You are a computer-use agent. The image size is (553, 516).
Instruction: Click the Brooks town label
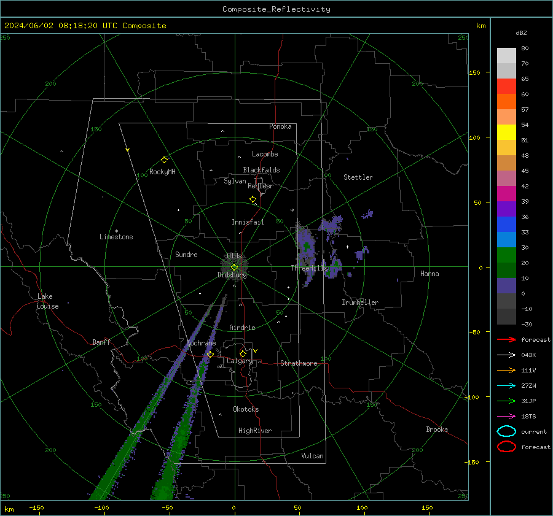point(437,429)
